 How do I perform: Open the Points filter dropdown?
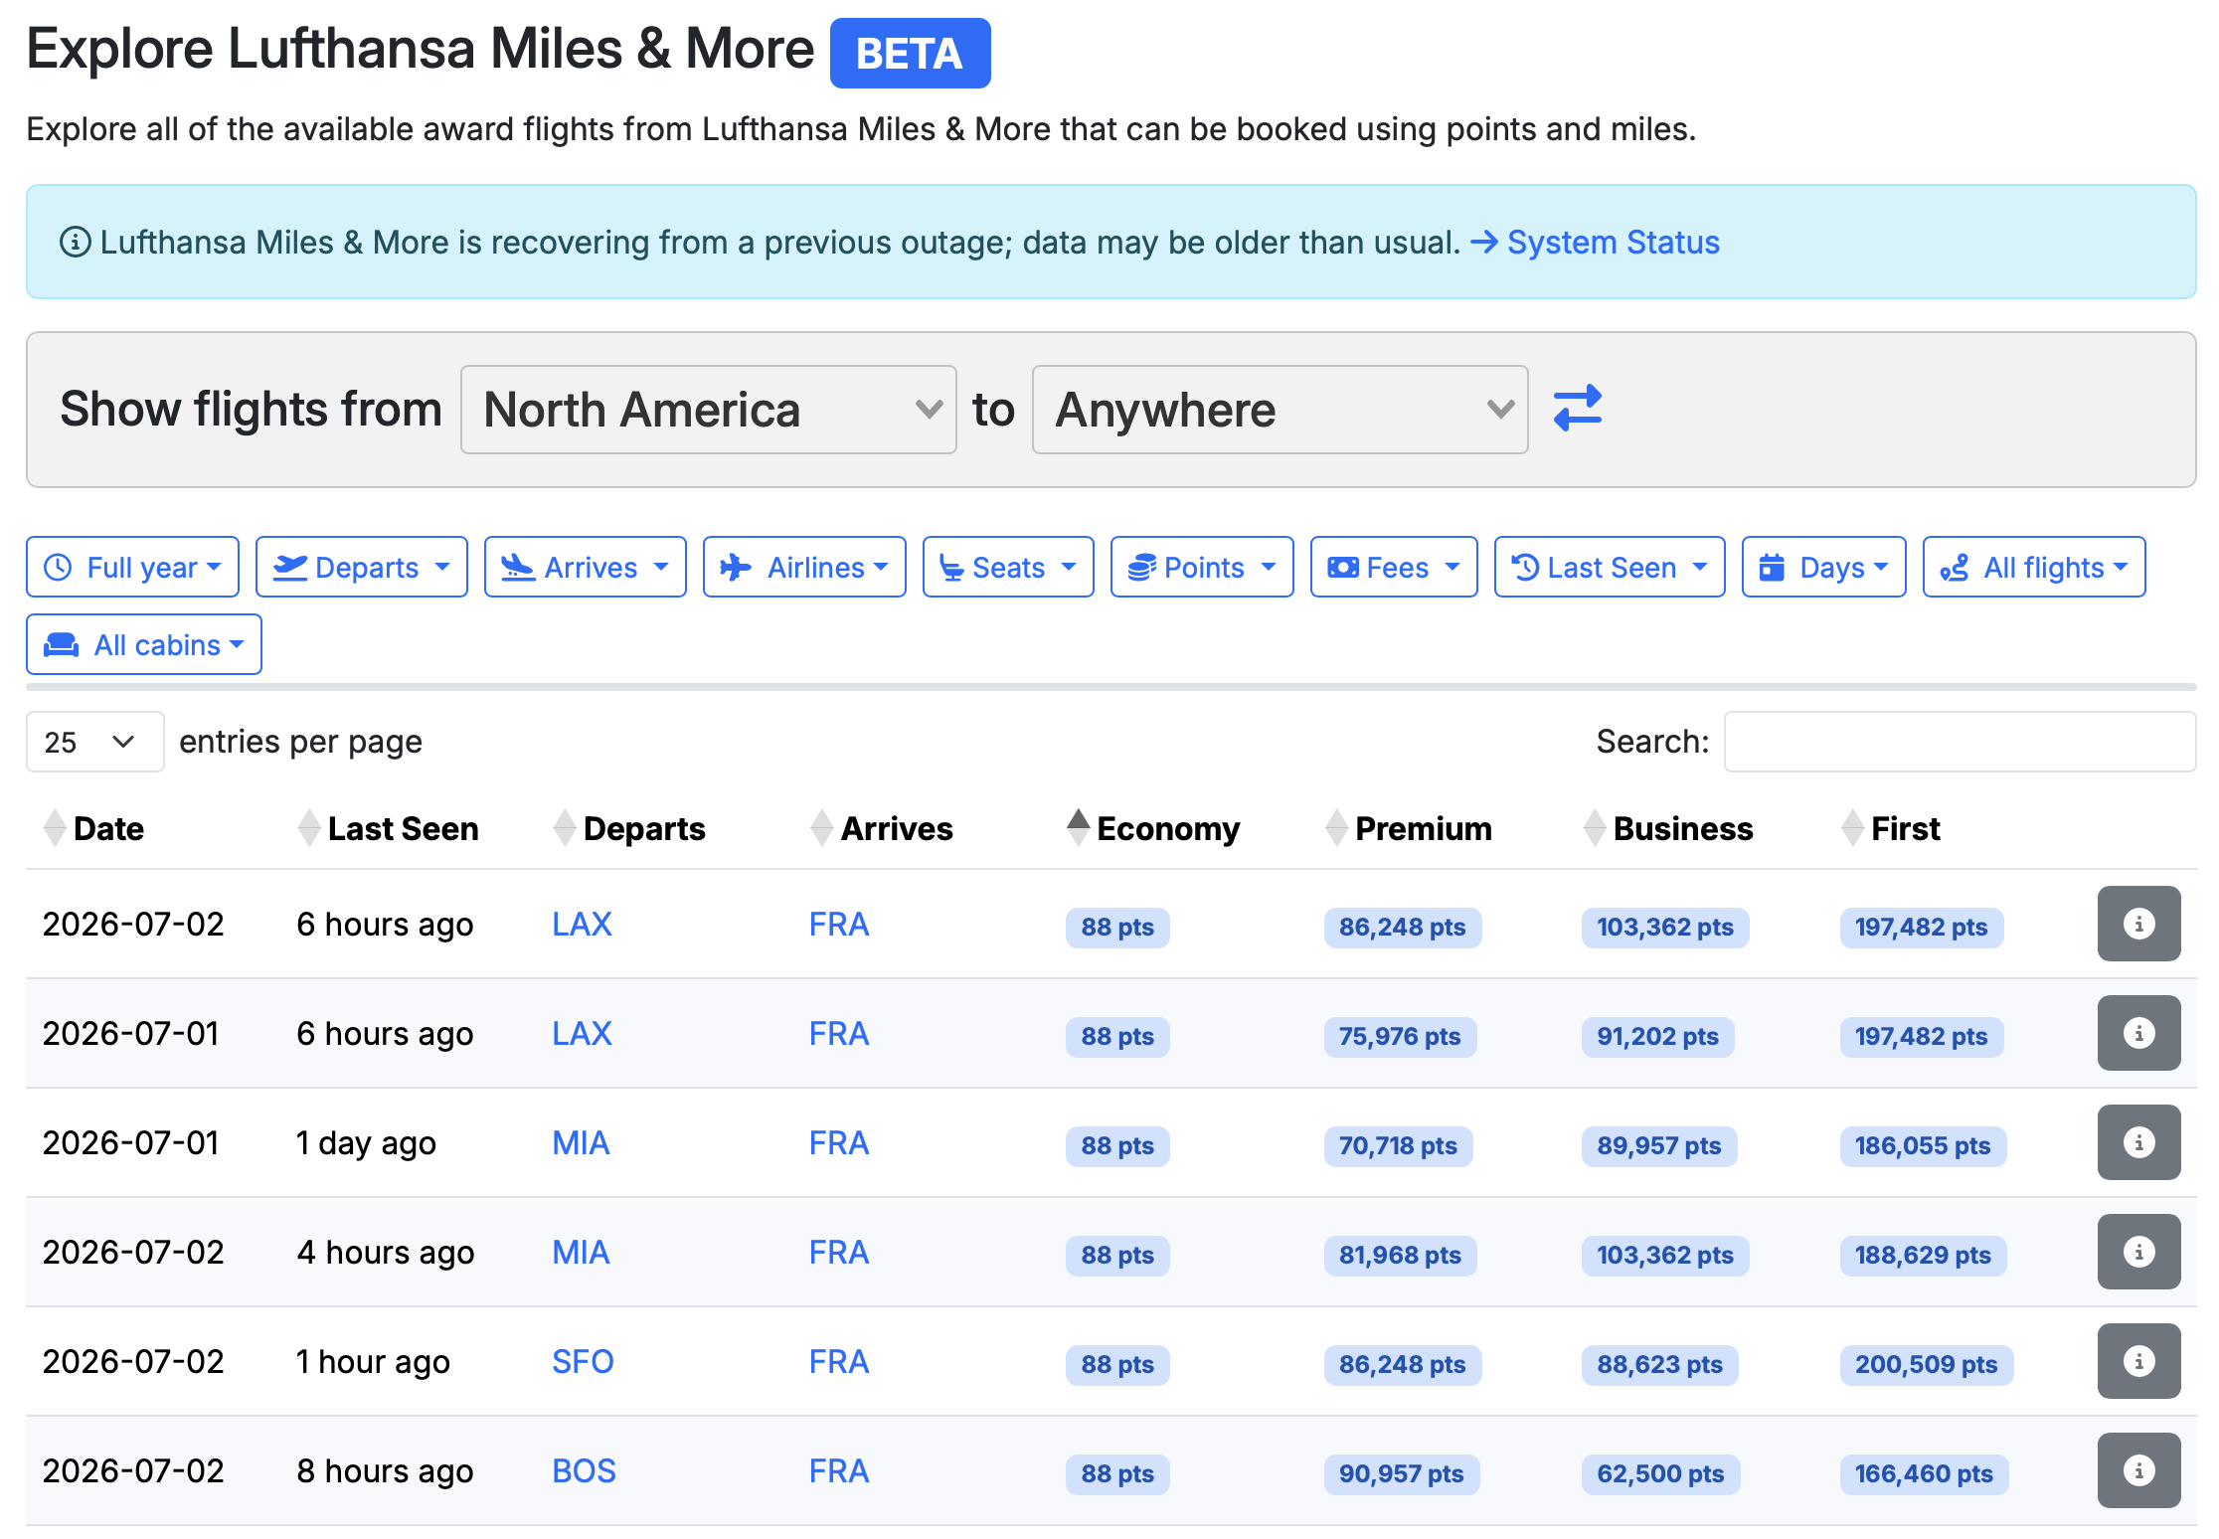1202,567
